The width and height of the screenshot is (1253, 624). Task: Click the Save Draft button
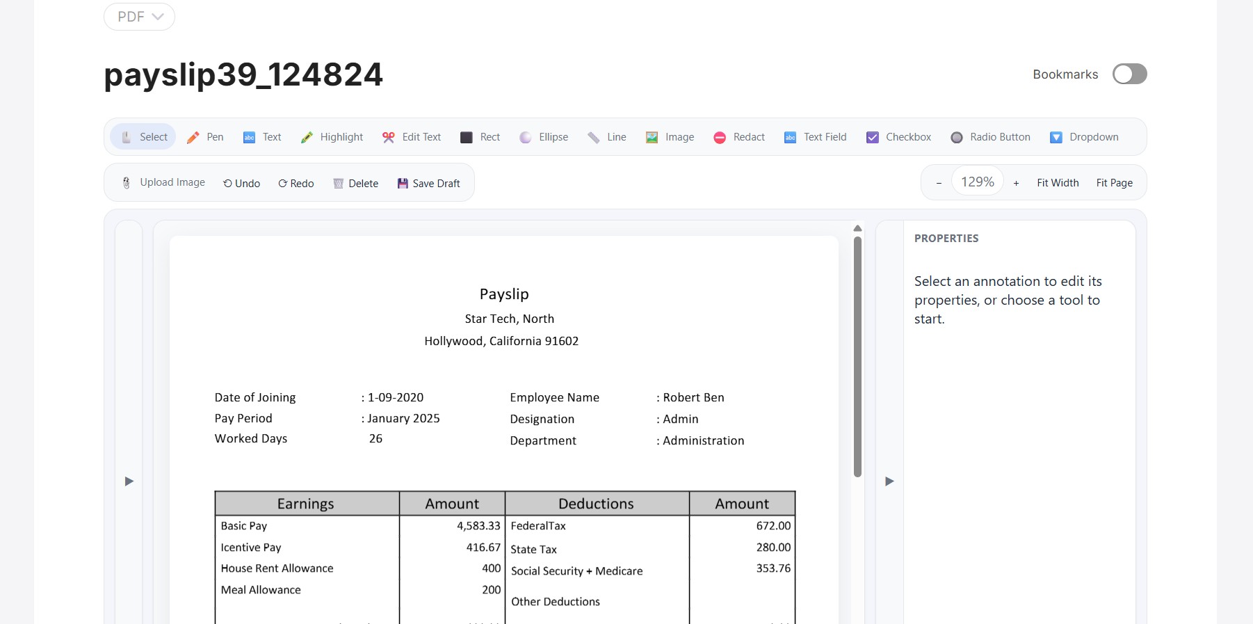tap(428, 184)
